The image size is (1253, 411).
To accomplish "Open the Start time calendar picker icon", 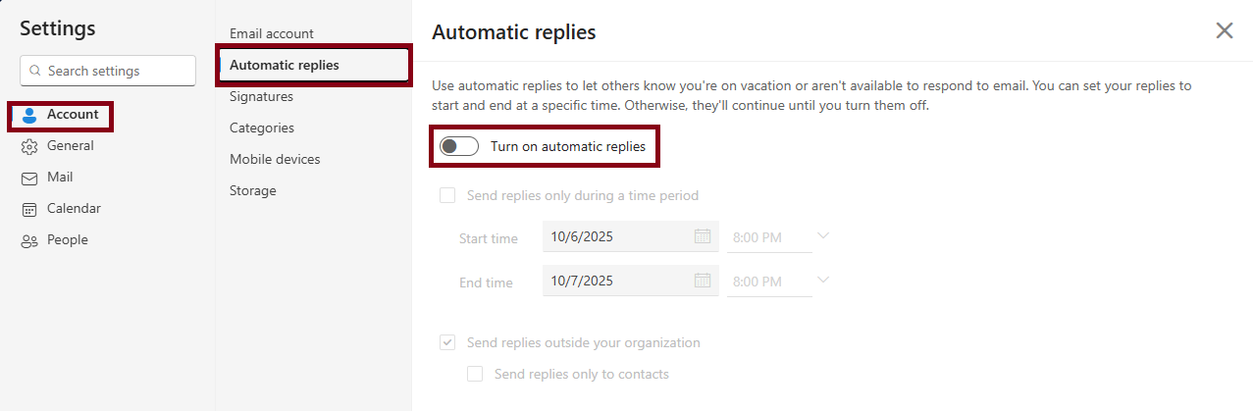I will [703, 236].
